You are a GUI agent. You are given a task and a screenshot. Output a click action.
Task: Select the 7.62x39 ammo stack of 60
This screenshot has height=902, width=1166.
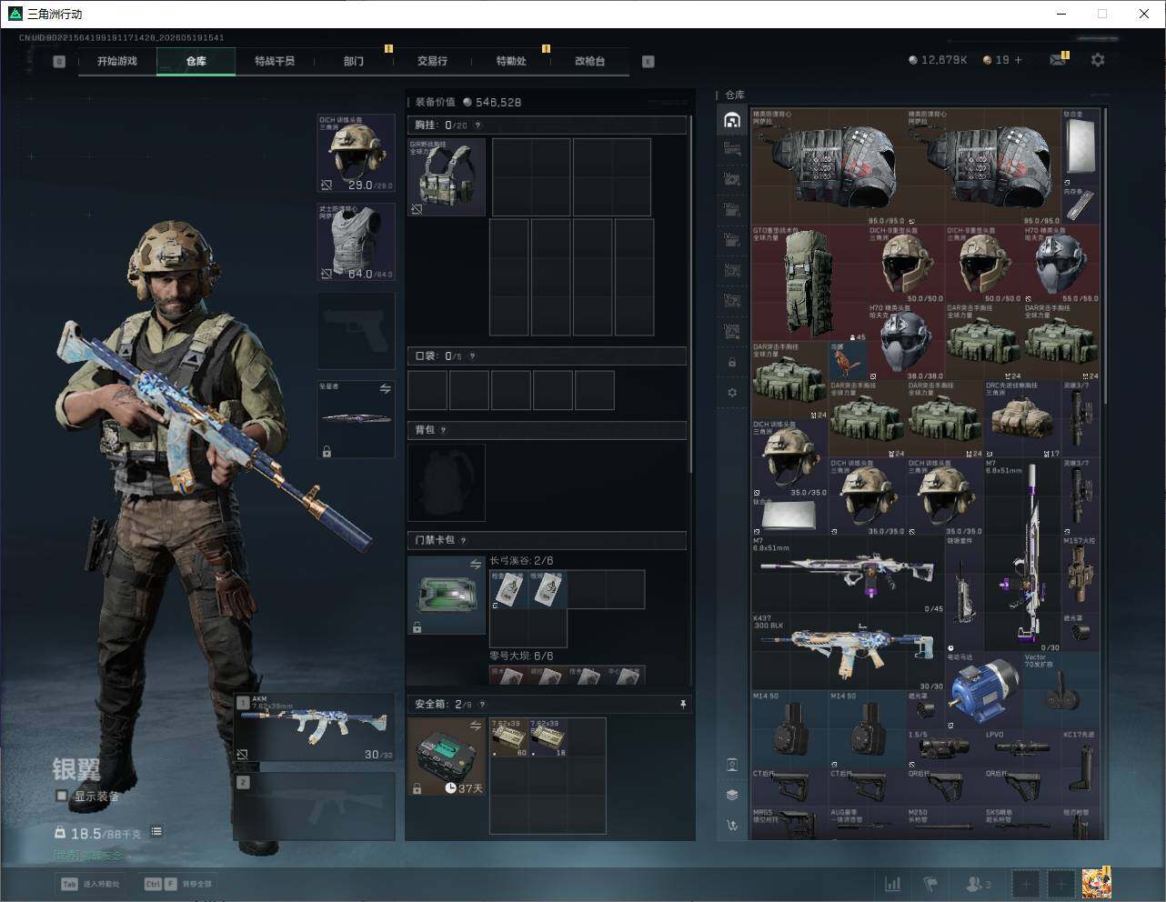509,737
